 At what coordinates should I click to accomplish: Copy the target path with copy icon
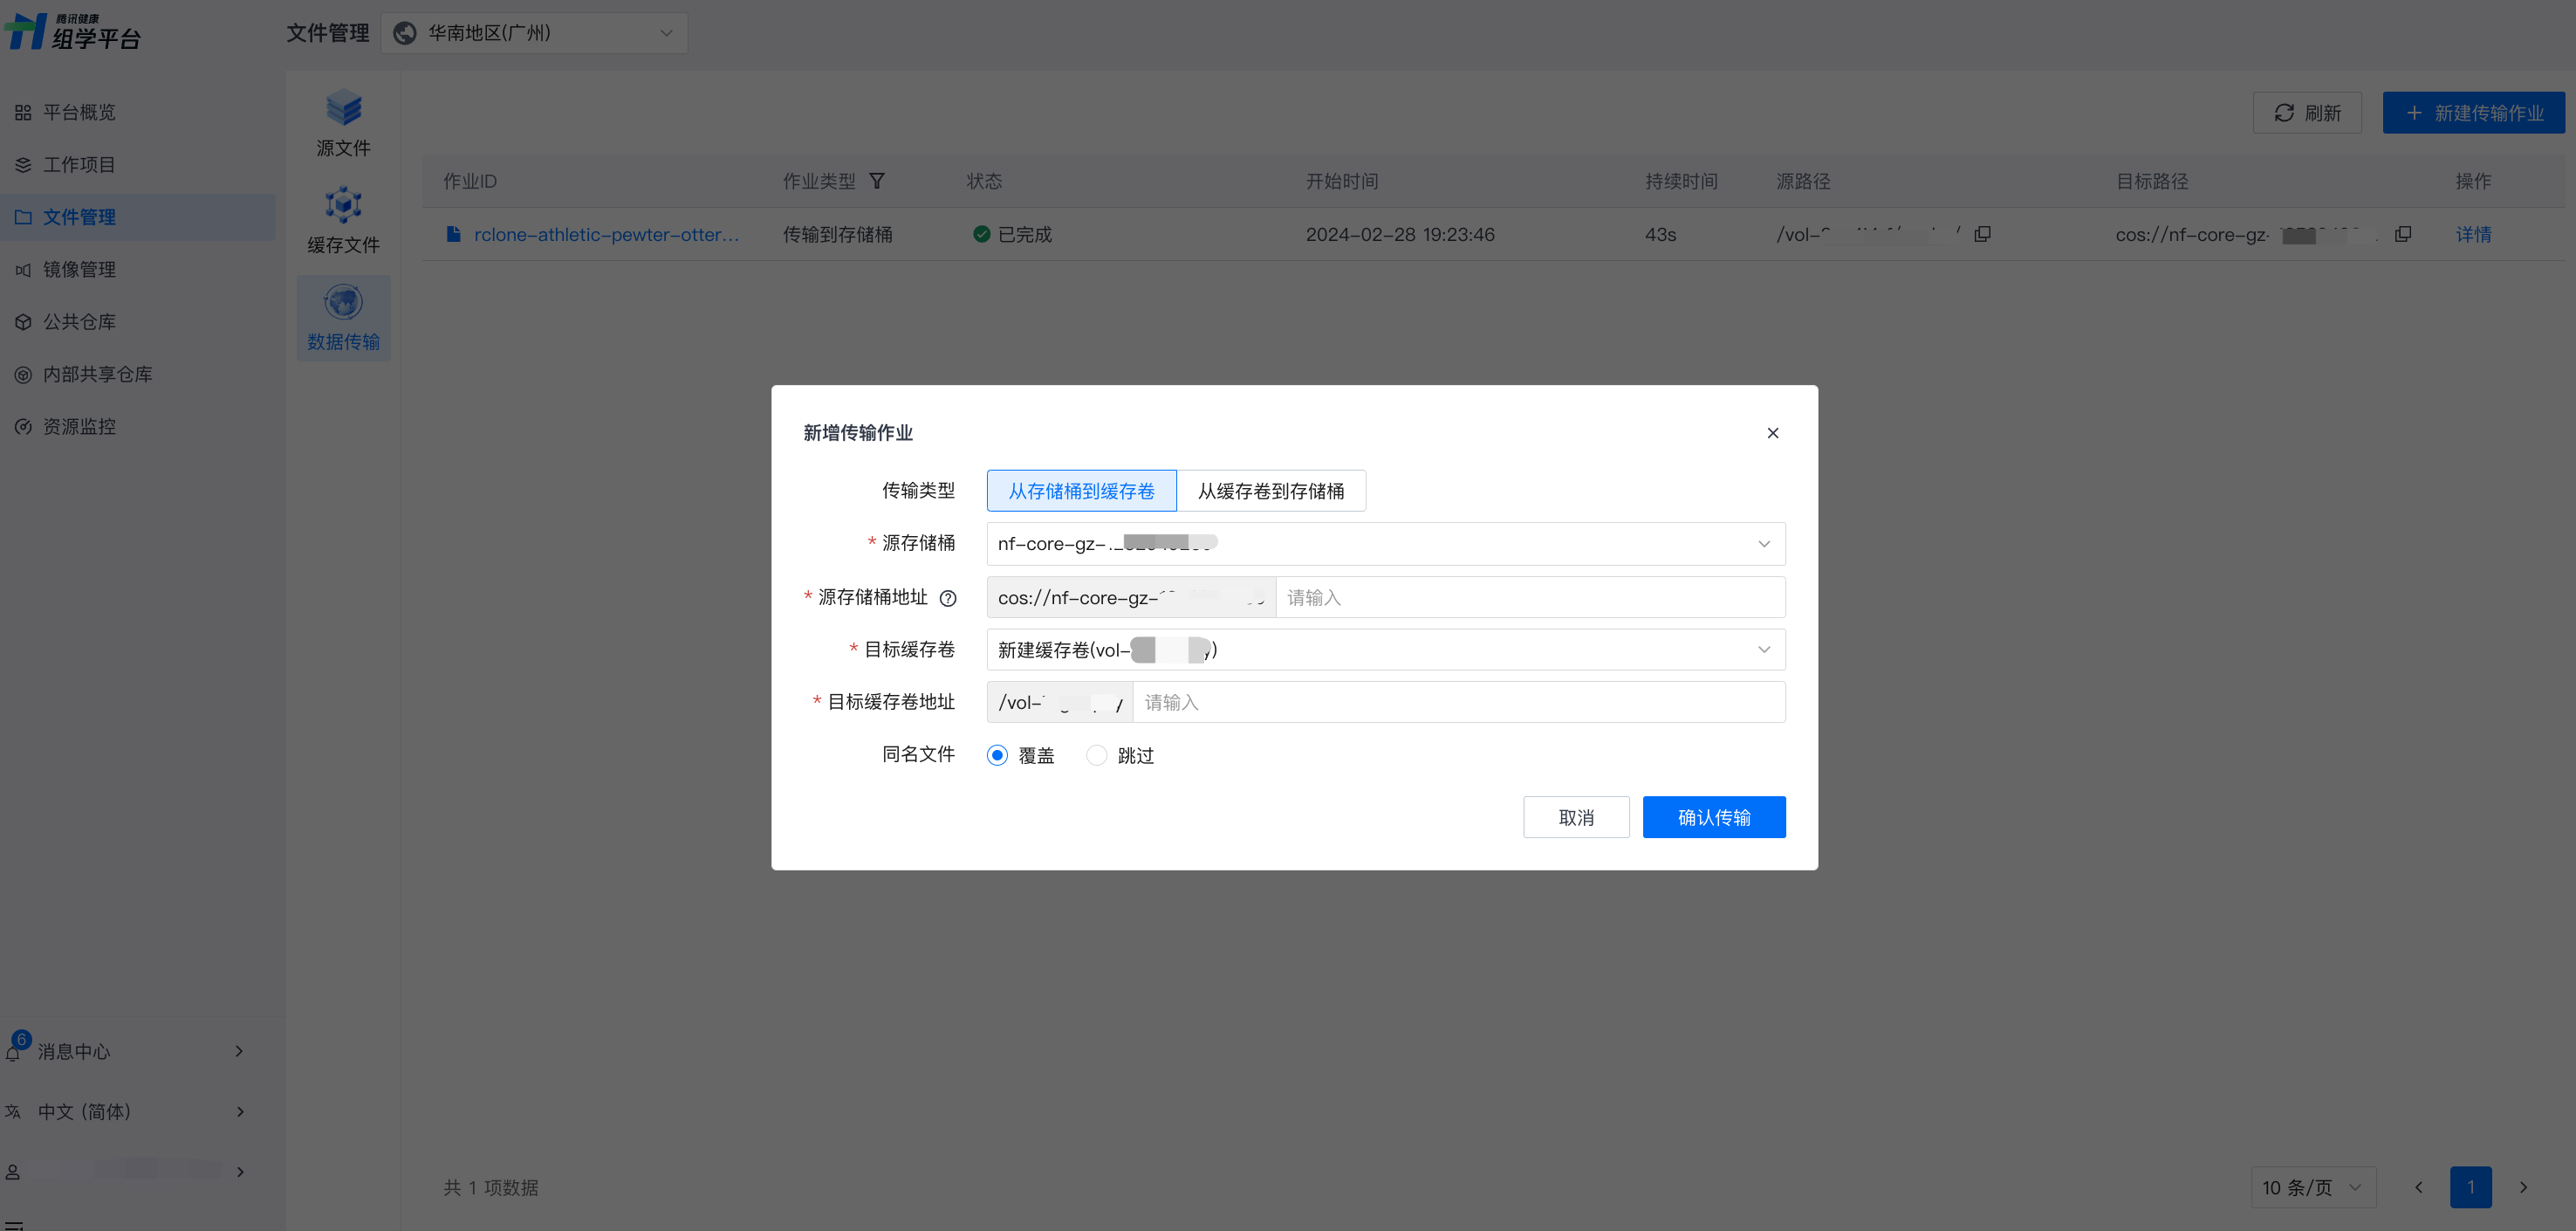click(2403, 234)
